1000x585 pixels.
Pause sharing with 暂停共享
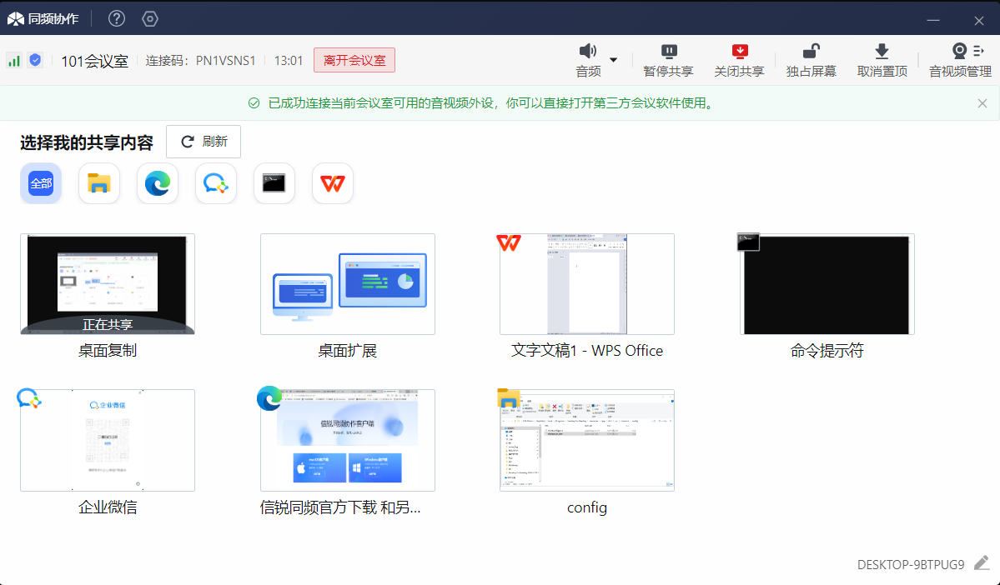click(668, 61)
